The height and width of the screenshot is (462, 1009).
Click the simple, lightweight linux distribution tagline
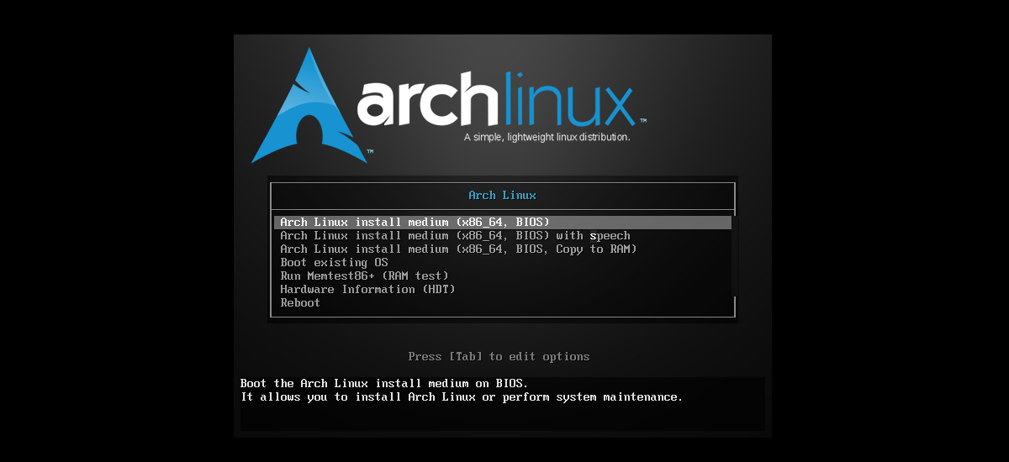point(547,137)
